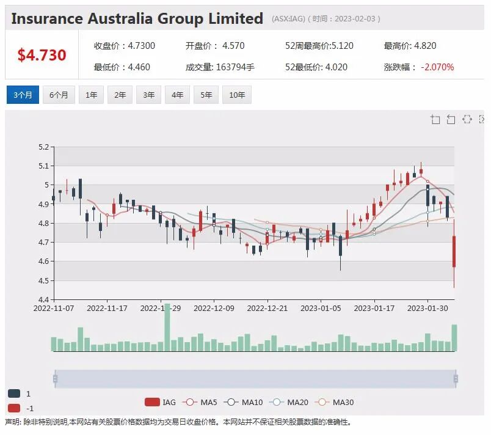Image resolution: width=491 pixels, height=435 pixels.
Task: Click the 2023-01-30 x-axis date label
Action: pos(427,308)
